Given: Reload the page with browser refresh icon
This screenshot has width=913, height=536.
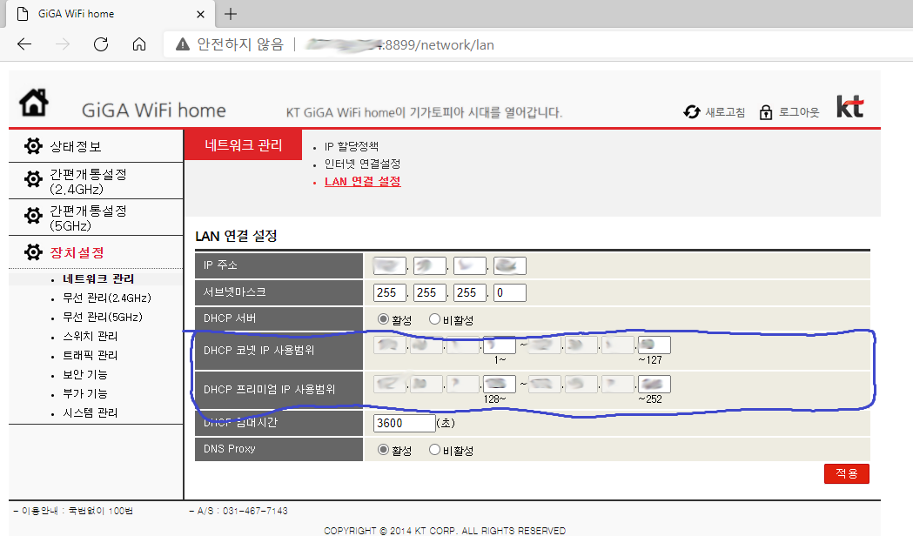Looking at the screenshot, I should coord(101,44).
